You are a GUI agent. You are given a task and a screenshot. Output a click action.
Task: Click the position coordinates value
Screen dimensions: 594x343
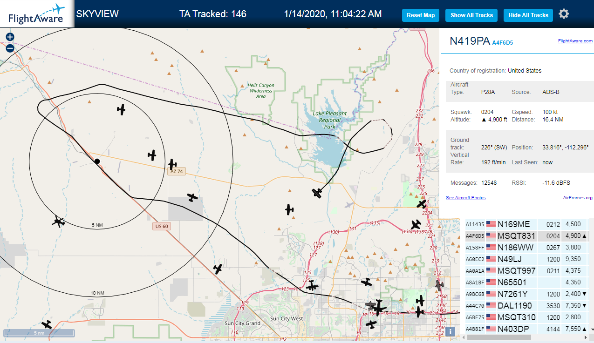566,148
